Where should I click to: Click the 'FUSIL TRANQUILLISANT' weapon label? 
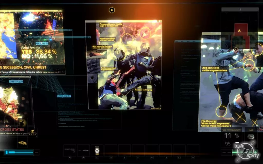[231, 130]
